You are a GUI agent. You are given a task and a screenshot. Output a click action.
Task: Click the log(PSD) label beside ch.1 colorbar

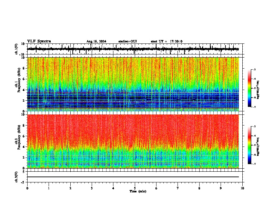point(258,90)
